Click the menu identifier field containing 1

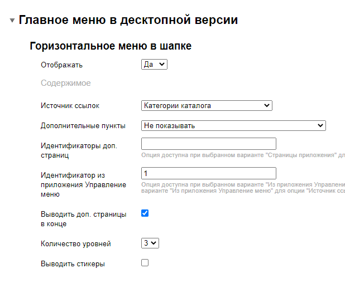[x=209, y=173]
